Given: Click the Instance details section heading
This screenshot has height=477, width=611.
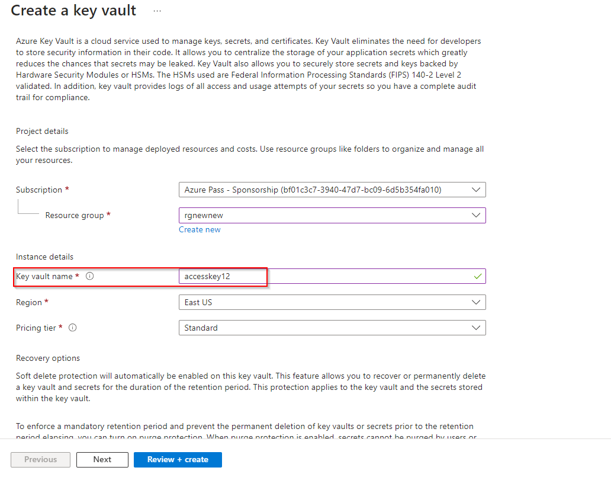Looking at the screenshot, I should [x=44, y=257].
